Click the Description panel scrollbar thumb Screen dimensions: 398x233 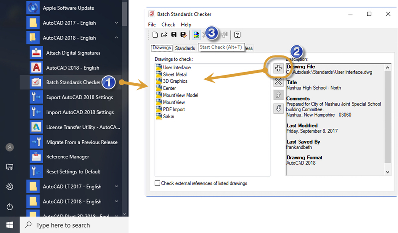[x=388, y=117]
